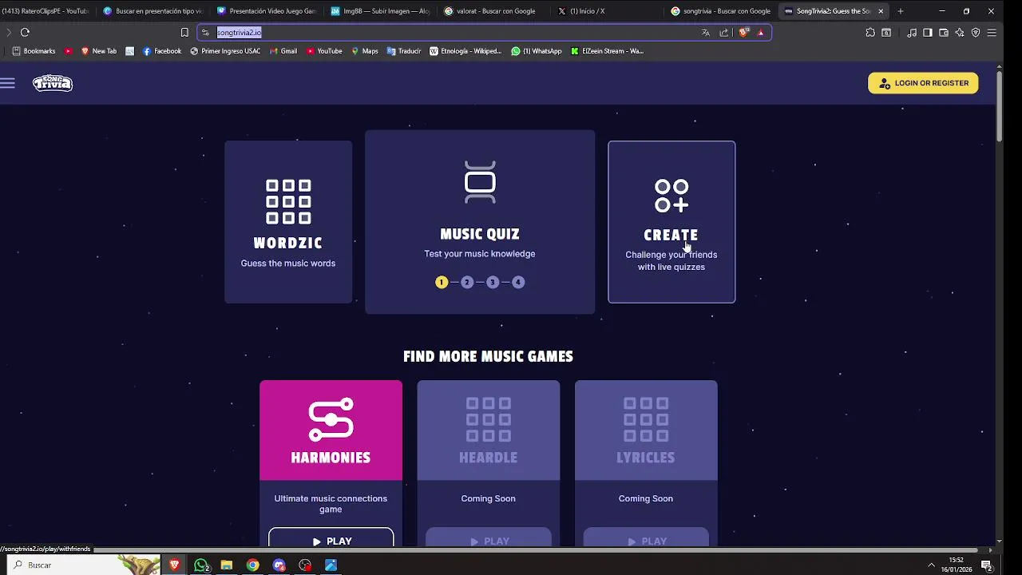Image resolution: width=1022 pixels, height=575 pixels.
Task: Click the Wordzic grid icon
Action: point(288,201)
